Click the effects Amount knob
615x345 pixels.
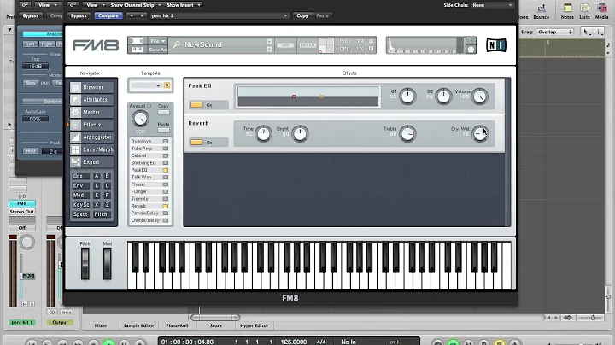pos(140,119)
